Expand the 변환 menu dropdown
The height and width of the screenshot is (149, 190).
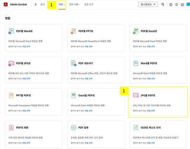[62, 5]
